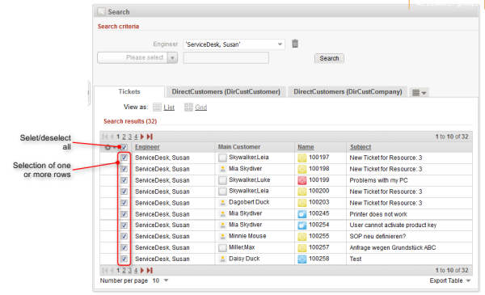Click blue ticket icon of 100254
Image resolution: width=485 pixels, height=295 pixels.
pos(302,225)
